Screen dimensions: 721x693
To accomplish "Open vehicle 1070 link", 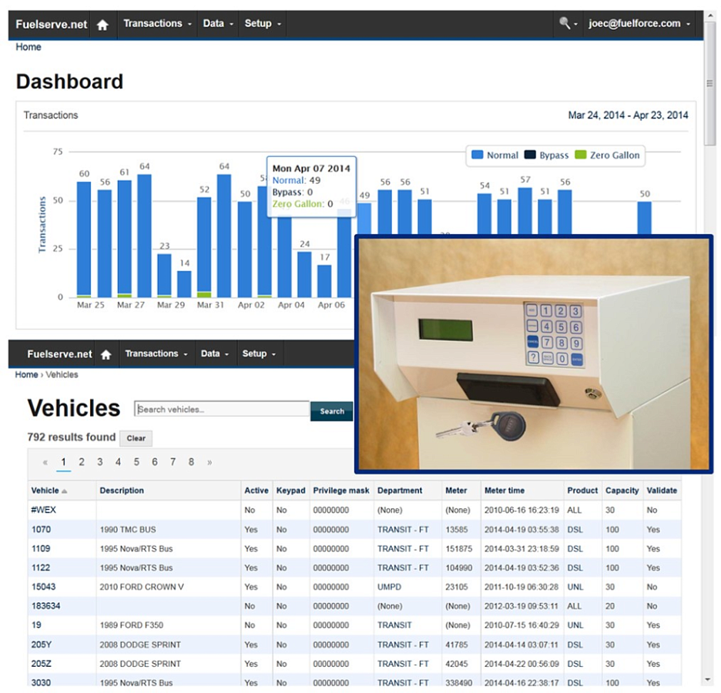I will [41, 530].
